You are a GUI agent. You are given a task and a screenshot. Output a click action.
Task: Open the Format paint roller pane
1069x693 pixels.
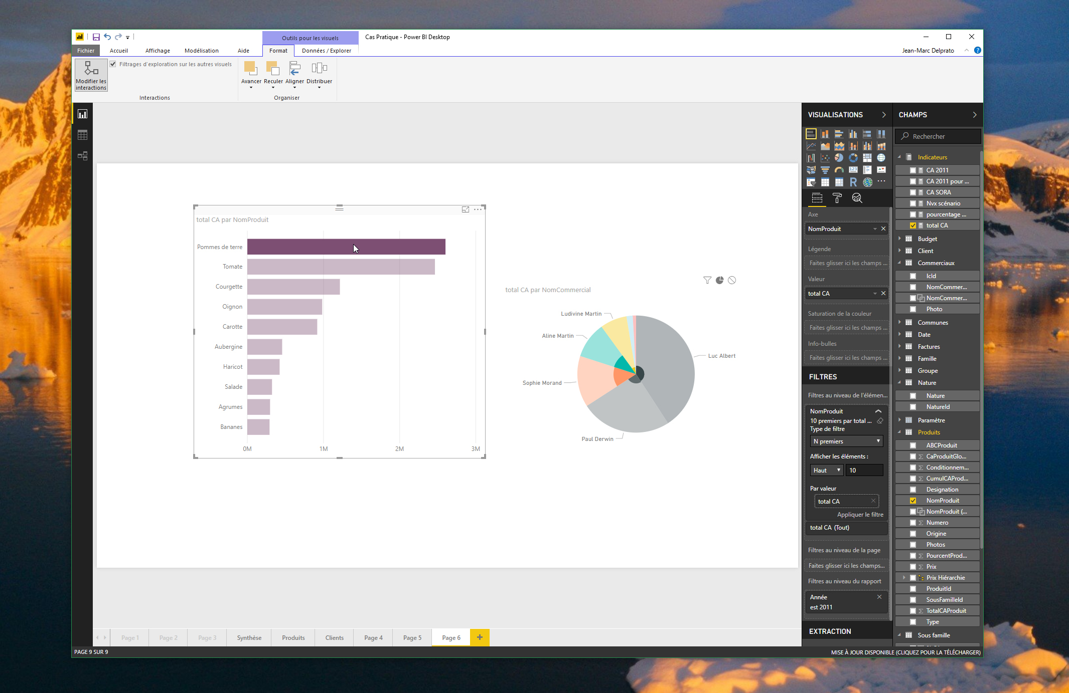[x=837, y=198]
